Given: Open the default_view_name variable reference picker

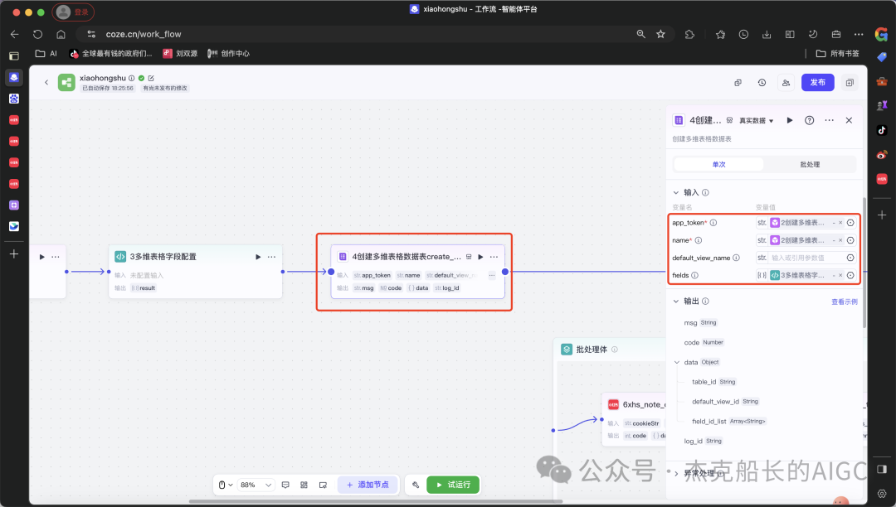Looking at the screenshot, I should click(850, 258).
